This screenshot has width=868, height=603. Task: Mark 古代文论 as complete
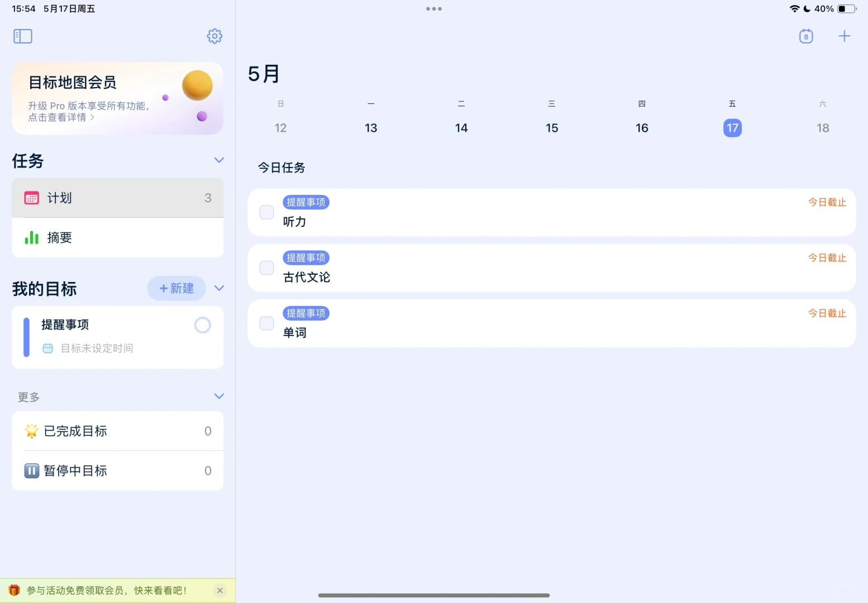[266, 267]
